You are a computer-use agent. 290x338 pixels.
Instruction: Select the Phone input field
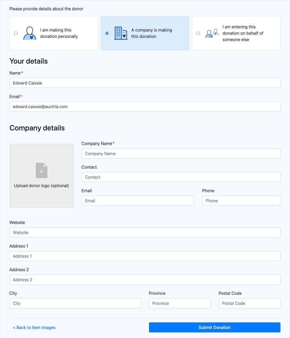click(241, 201)
